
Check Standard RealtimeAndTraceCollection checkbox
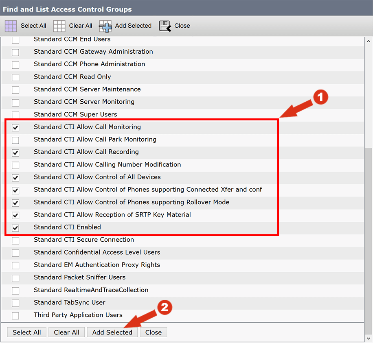point(15,291)
